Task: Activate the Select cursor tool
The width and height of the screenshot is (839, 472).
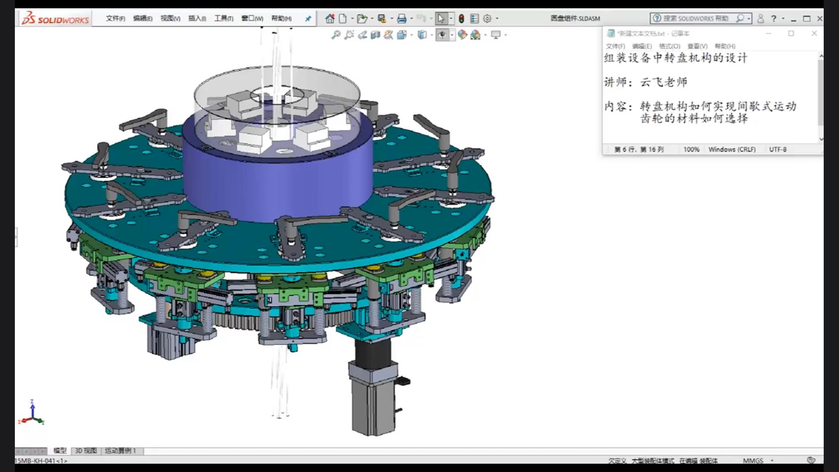Action: click(441, 18)
